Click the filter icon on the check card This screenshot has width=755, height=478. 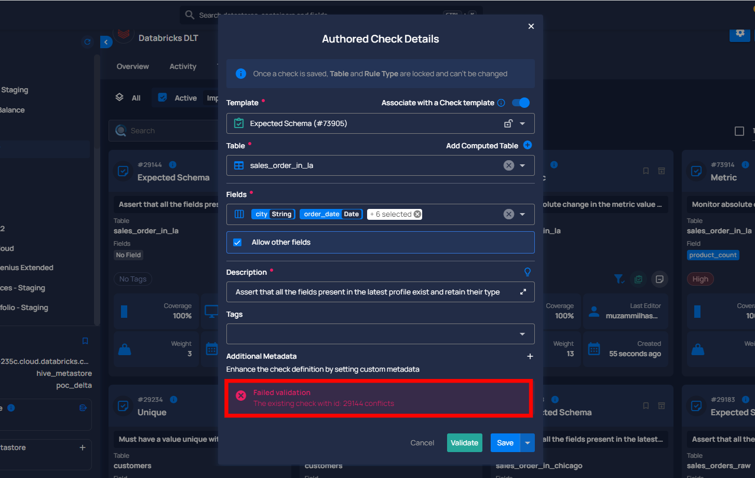pos(619,279)
